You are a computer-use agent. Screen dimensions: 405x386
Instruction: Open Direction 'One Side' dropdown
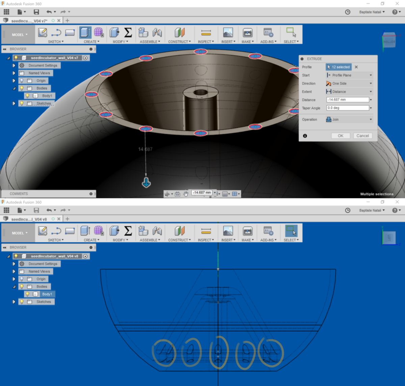pos(349,83)
